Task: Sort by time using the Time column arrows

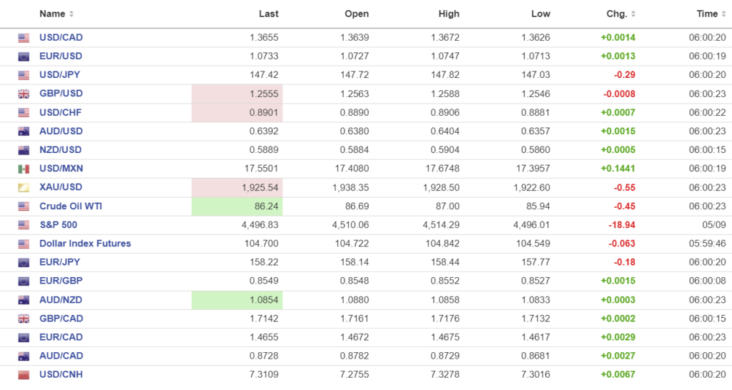Action: tap(724, 14)
